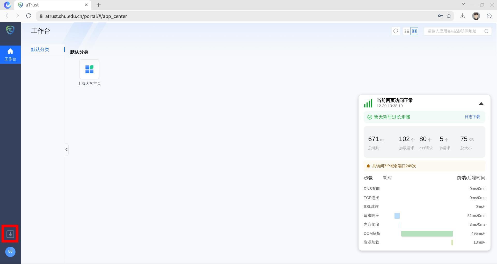Click the address bar URL

click(x=86, y=16)
